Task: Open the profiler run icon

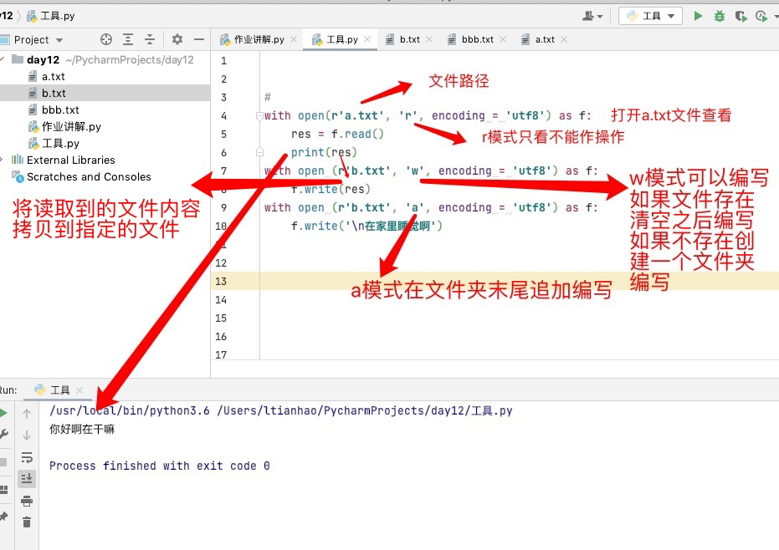Action: pos(761,16)
